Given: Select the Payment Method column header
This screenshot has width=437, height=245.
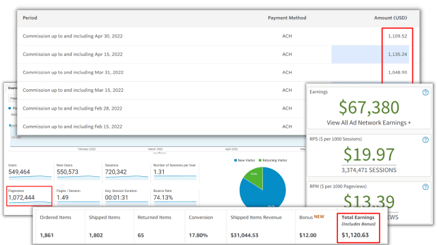Looking at the screenshot, I should (287, 18).
